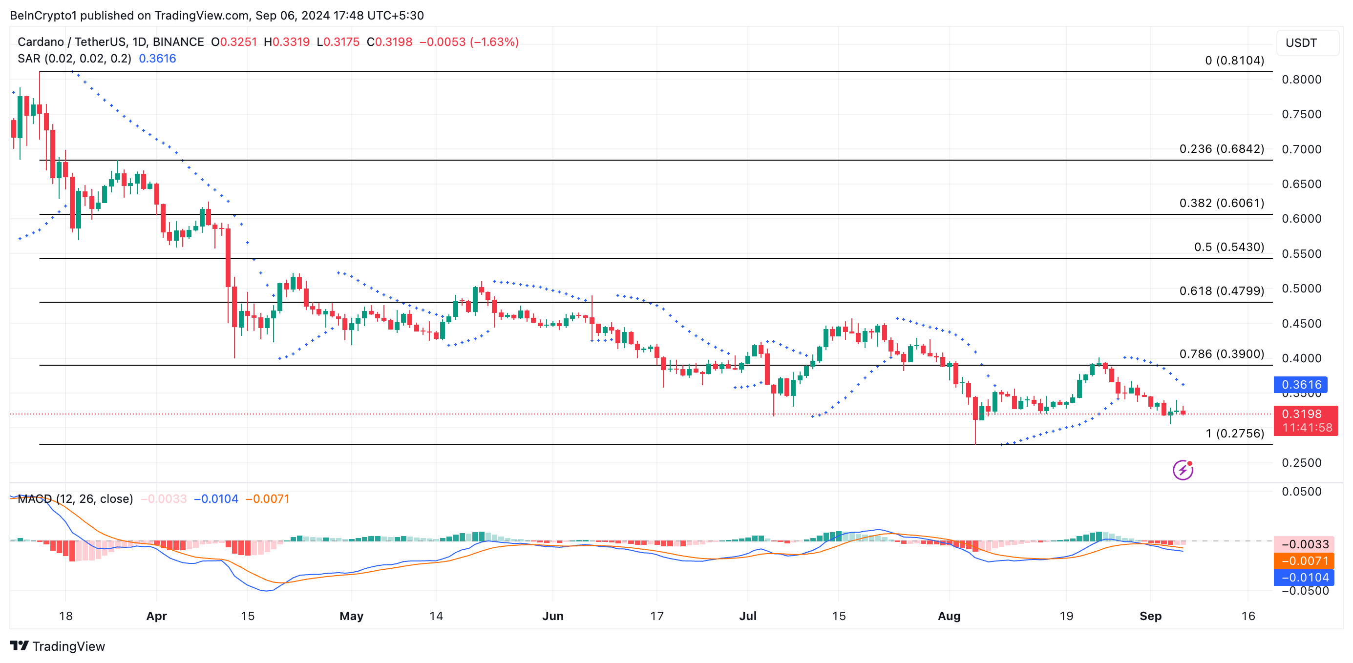Image resolution: width=1353 pixels, height=663 pixels.
Task: Click the 0 (0.8104) top Fibonacci label
Action: pos(1234,61)
